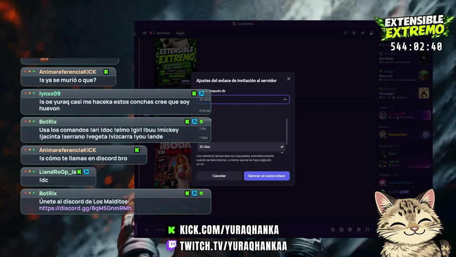
Task: Click the scrollbar of the expiration list
Action: 287,131
